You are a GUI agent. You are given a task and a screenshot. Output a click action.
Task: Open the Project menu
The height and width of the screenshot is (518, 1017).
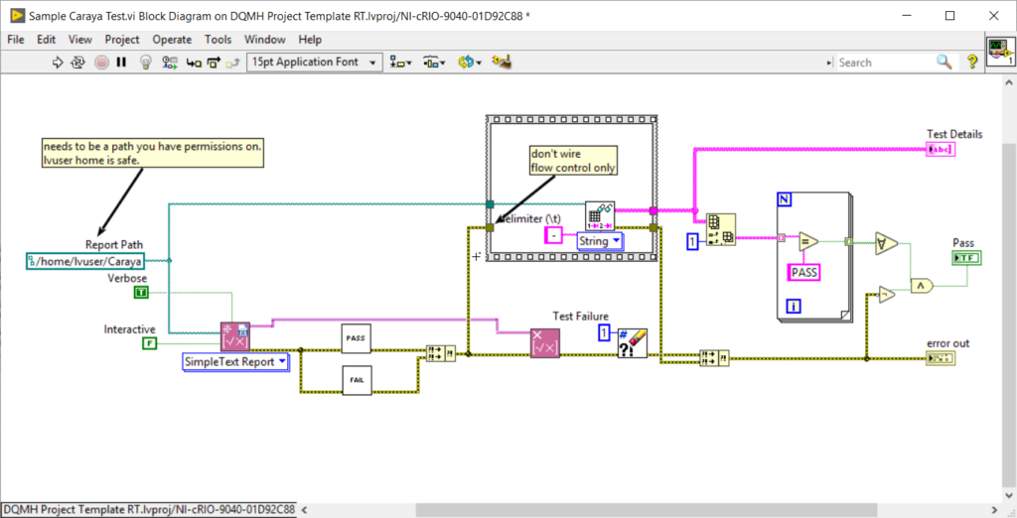(122, 40)
